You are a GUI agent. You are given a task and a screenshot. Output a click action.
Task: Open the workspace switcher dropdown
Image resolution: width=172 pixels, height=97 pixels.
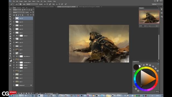coord(157,4)
